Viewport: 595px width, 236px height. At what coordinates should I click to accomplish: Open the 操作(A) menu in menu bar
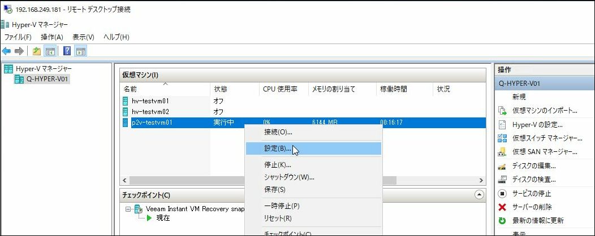[x=51, y=37]
